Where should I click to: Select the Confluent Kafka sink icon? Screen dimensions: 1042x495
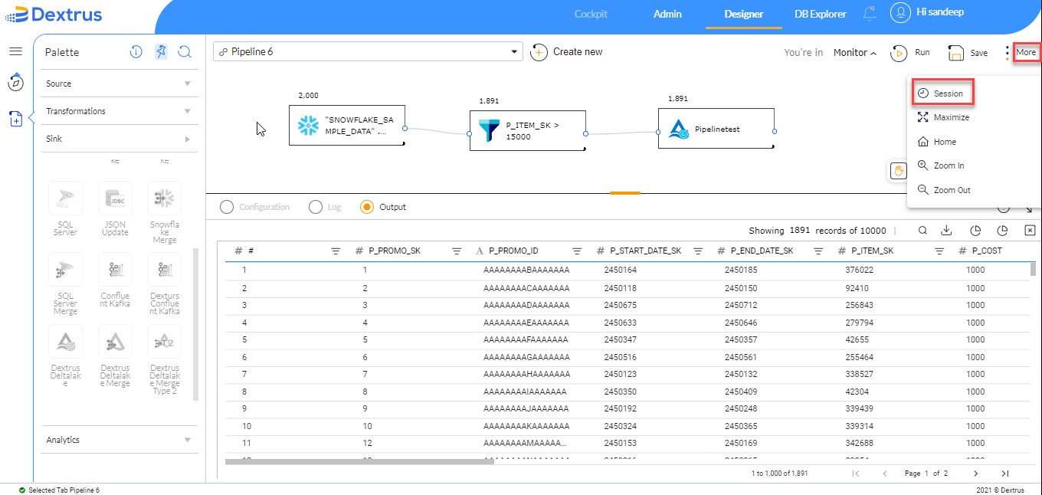click(x=115, y=269)
